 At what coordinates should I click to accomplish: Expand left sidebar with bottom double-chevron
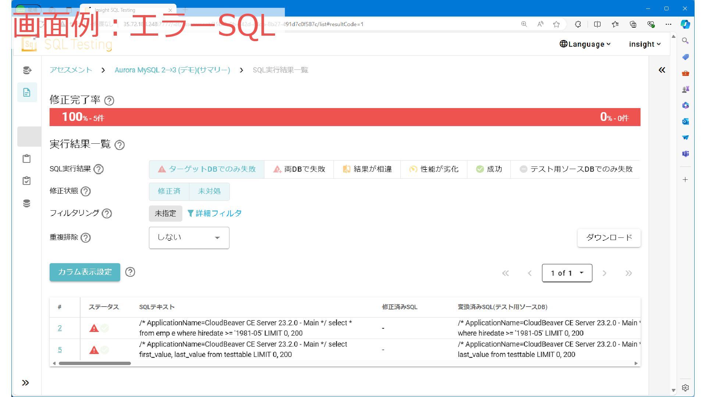(25, 383)
